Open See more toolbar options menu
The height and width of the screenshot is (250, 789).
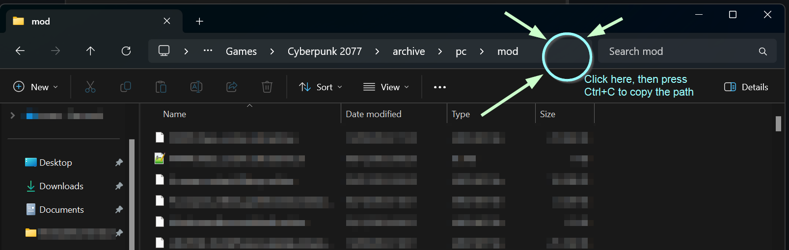tap(440, 87)
